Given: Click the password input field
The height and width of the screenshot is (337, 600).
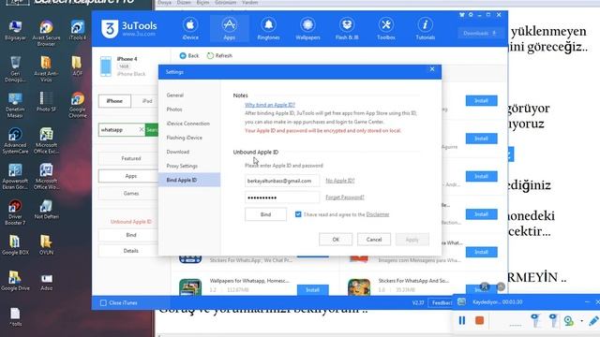Looking at the screenshot, I should pos(282,198).
